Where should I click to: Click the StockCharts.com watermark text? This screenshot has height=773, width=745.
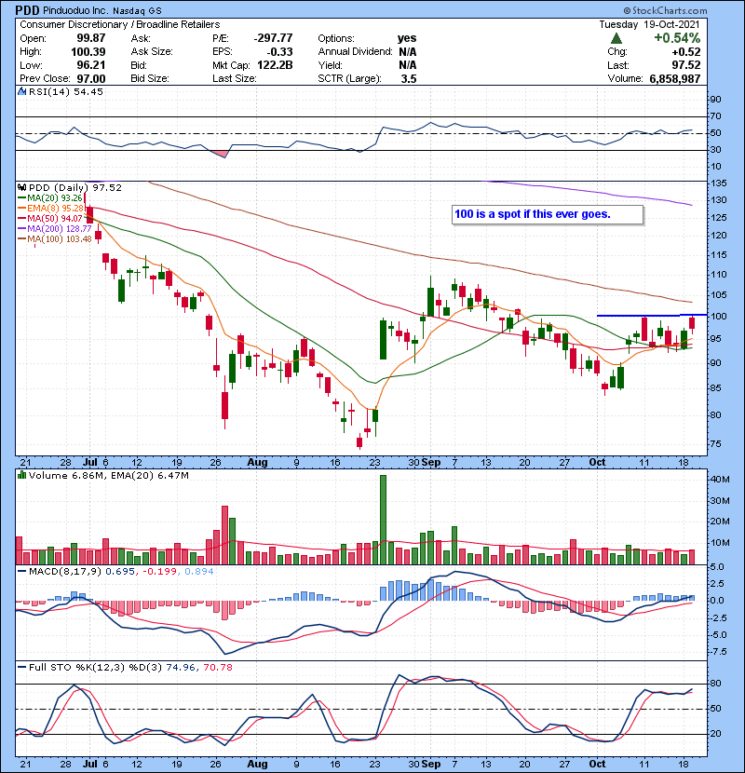(666, 10)
